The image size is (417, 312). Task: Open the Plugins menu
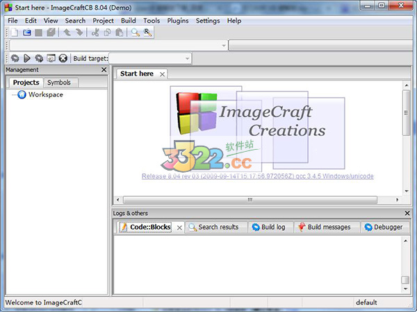(178, 21)
